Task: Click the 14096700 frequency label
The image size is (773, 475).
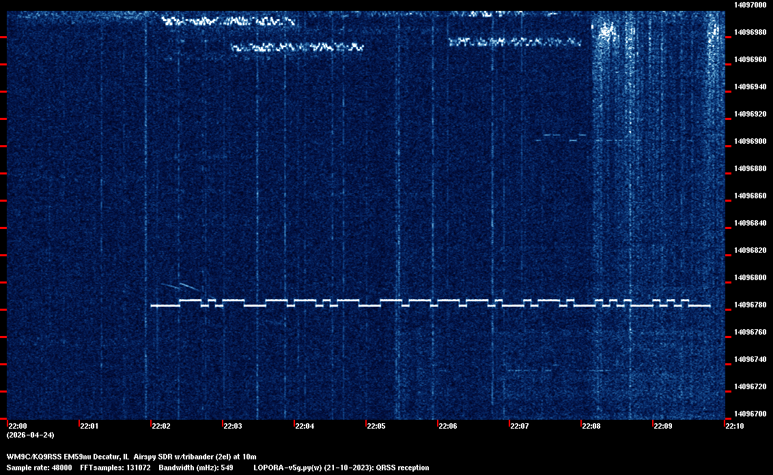Action: click(749, 414)
